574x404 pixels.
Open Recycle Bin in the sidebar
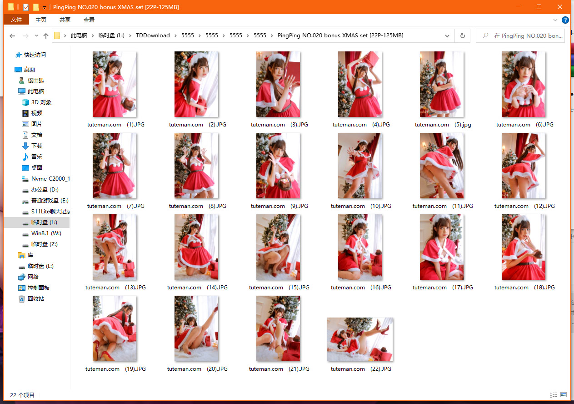(x=35, y=299)
